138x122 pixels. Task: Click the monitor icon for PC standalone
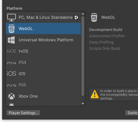coord(12,18)
